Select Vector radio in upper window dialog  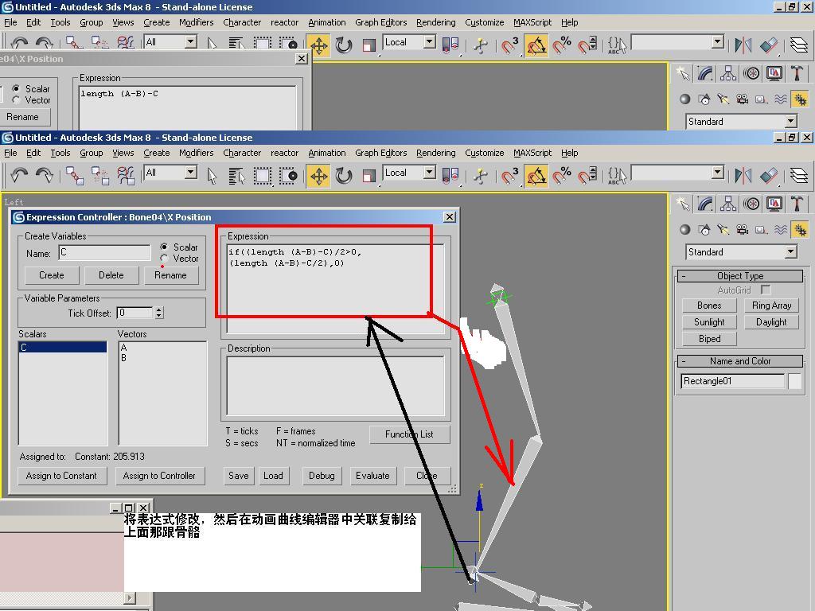(16, 100)
